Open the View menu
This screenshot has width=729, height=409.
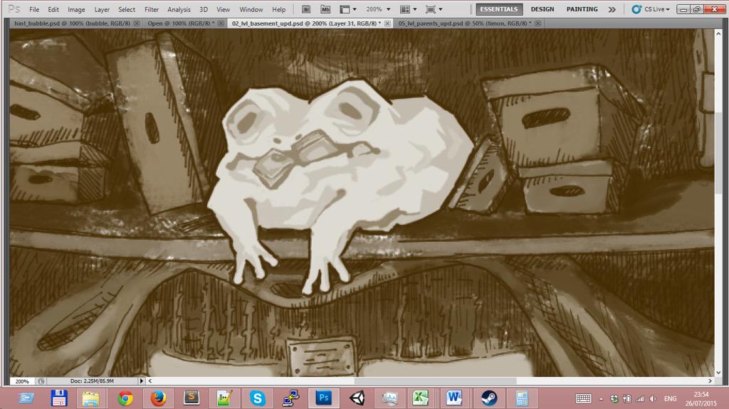click(223, 9)
